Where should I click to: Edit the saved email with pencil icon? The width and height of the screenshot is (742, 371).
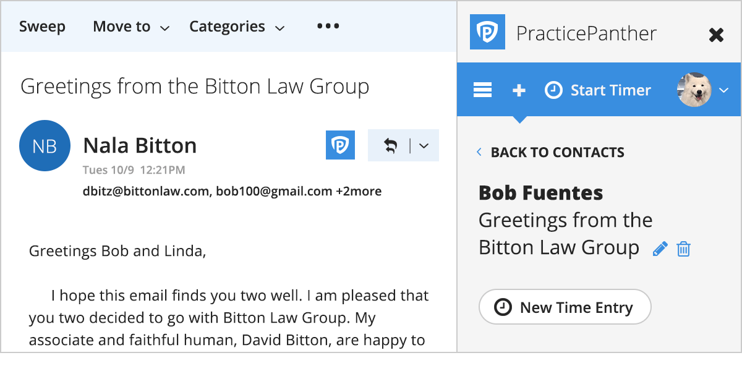[660, 249]
